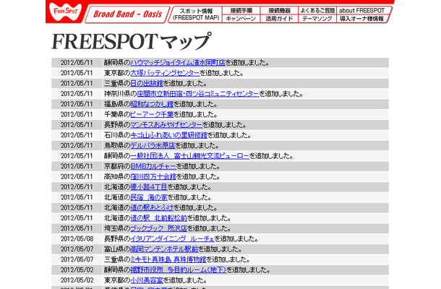Open 大塚バッティングセンター link
Image resolution: width=441 pixels, height=289 pixels.
point(165,73)
